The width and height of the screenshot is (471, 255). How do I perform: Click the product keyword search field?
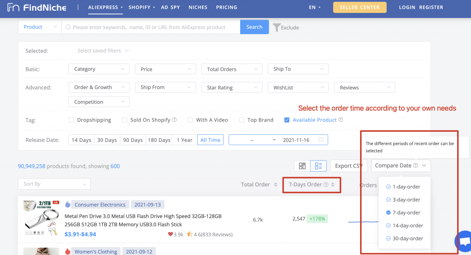point(151,27)
